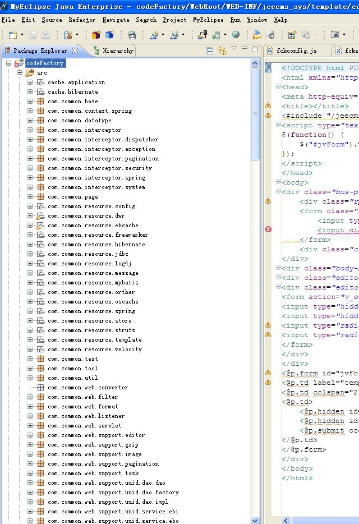Click the globe web browser toolbar icon
Screen dimensions: 359x524
point(236,34)
